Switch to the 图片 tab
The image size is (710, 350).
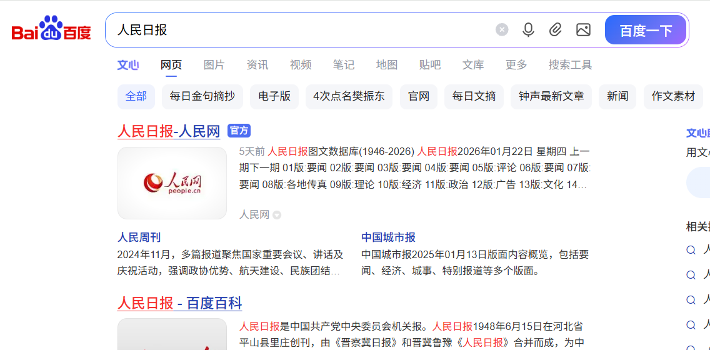click(x=214, y=65)
